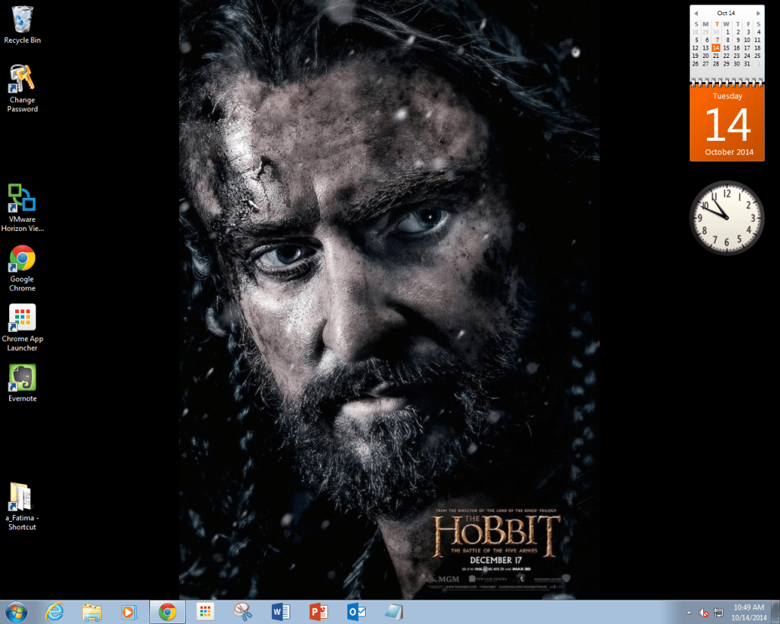Screen dimensions: 780x624
Task: Open Internet Explorer from the taskbar
Action: coord(55,611)
